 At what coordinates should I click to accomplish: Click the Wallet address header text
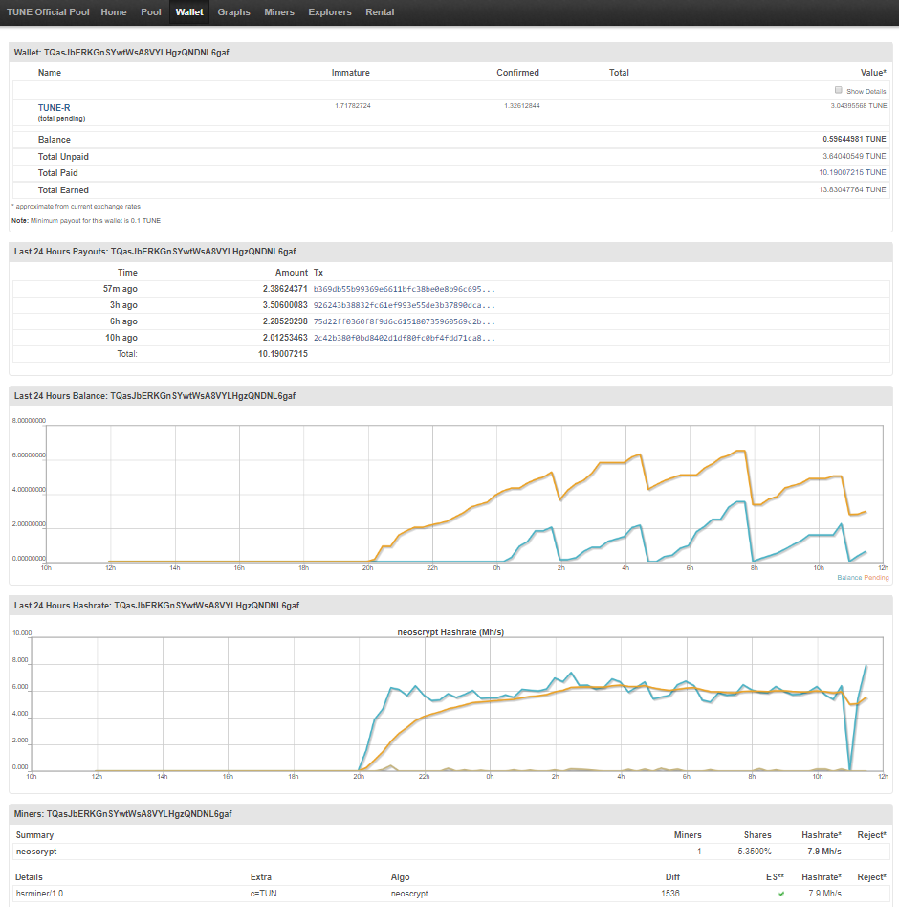[121, 52]
